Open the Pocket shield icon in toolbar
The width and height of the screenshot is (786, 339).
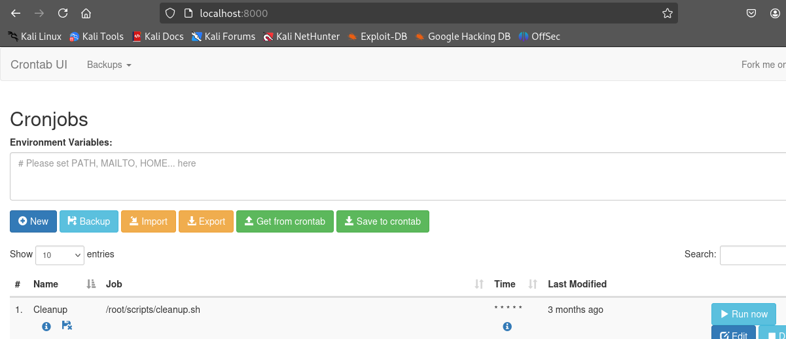[x=752, y=13]
